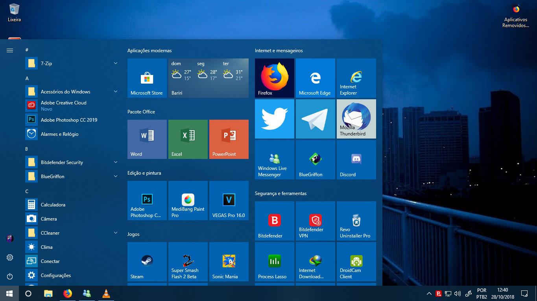537x301 pixels.
Task: Open MediBang Paint Pro tile
Action: coord(188,201)
